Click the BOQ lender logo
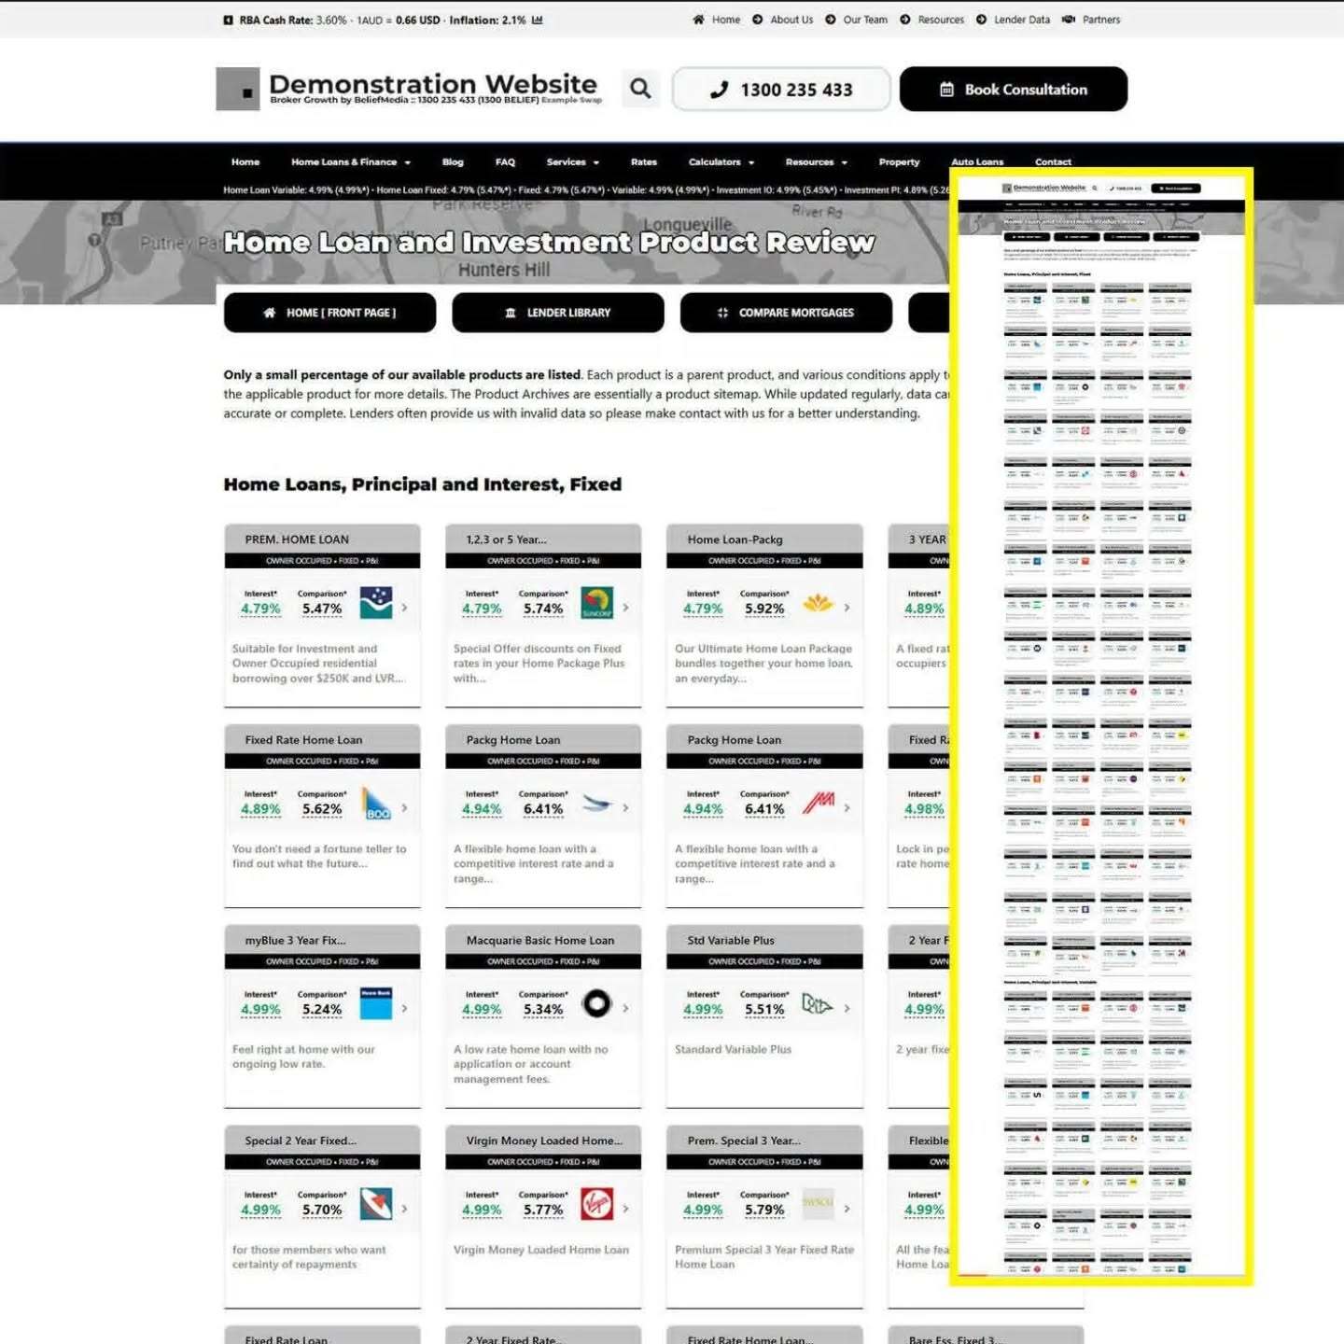 tap(376, 804)
